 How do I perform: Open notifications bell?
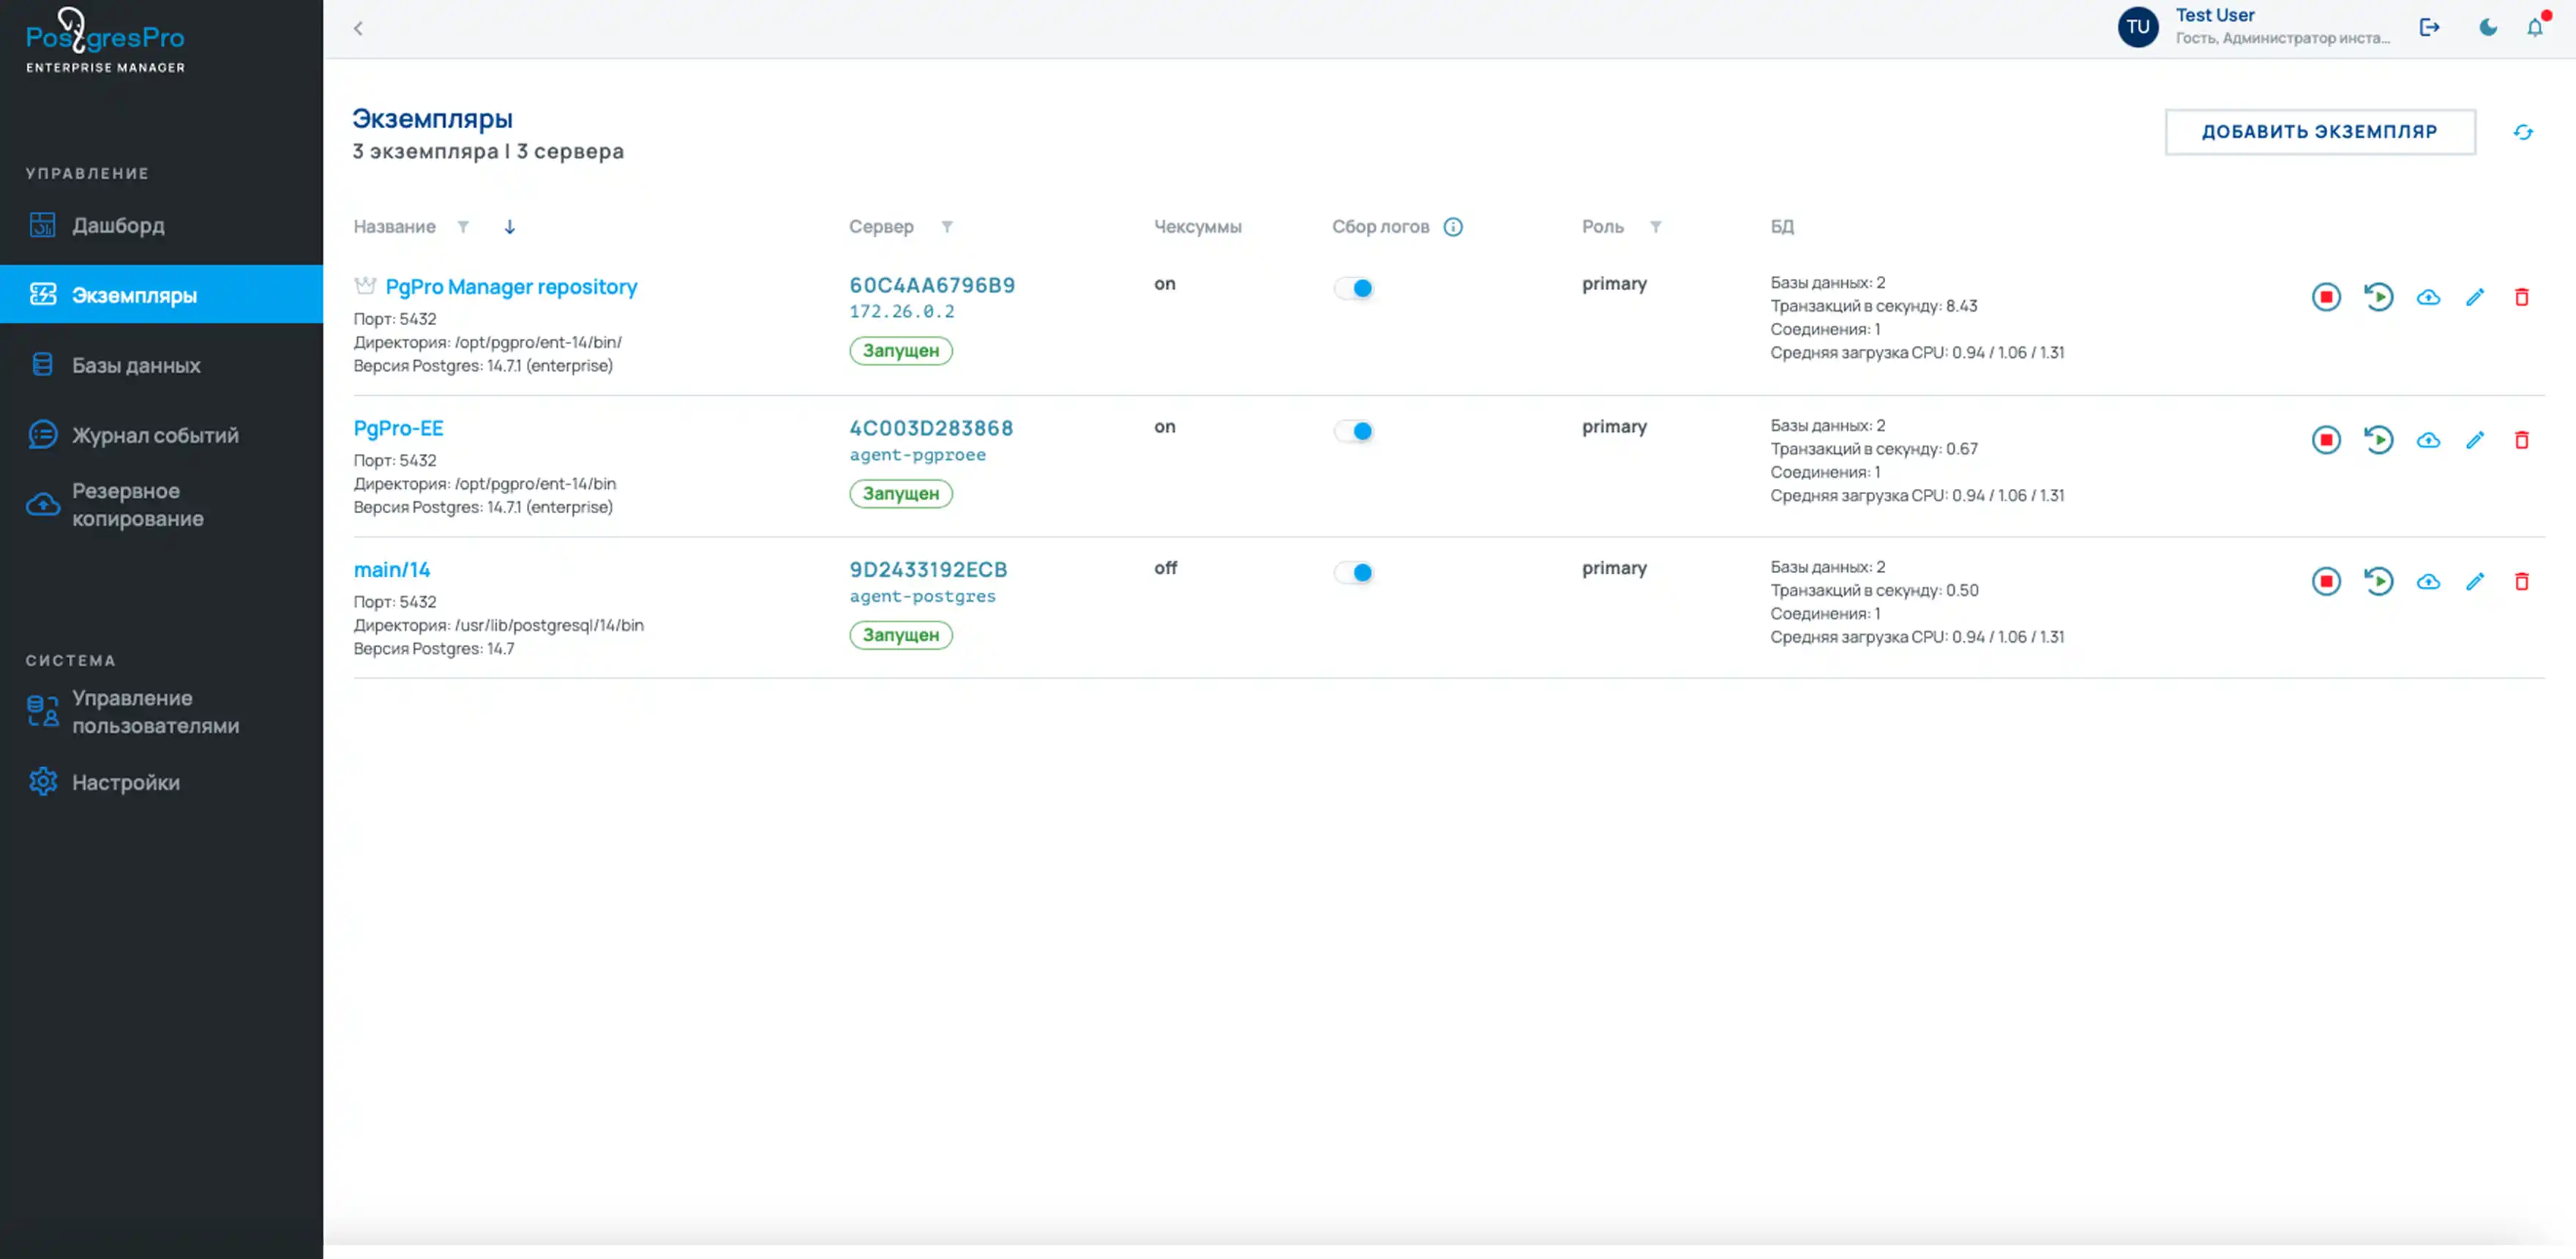point(2535,28)
